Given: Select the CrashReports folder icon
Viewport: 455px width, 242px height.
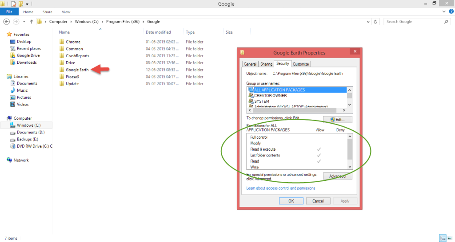Looking at the screenshot, I should pyautogui.click(x=62, y=55).
